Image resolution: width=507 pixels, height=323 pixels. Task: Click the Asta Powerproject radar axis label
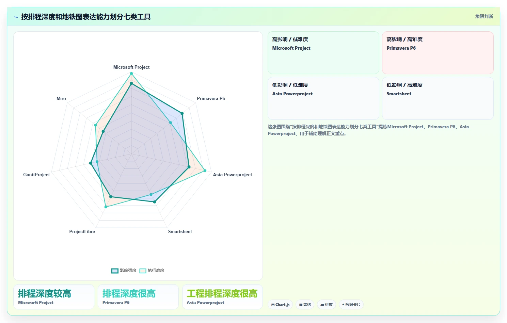coord(233,175)
